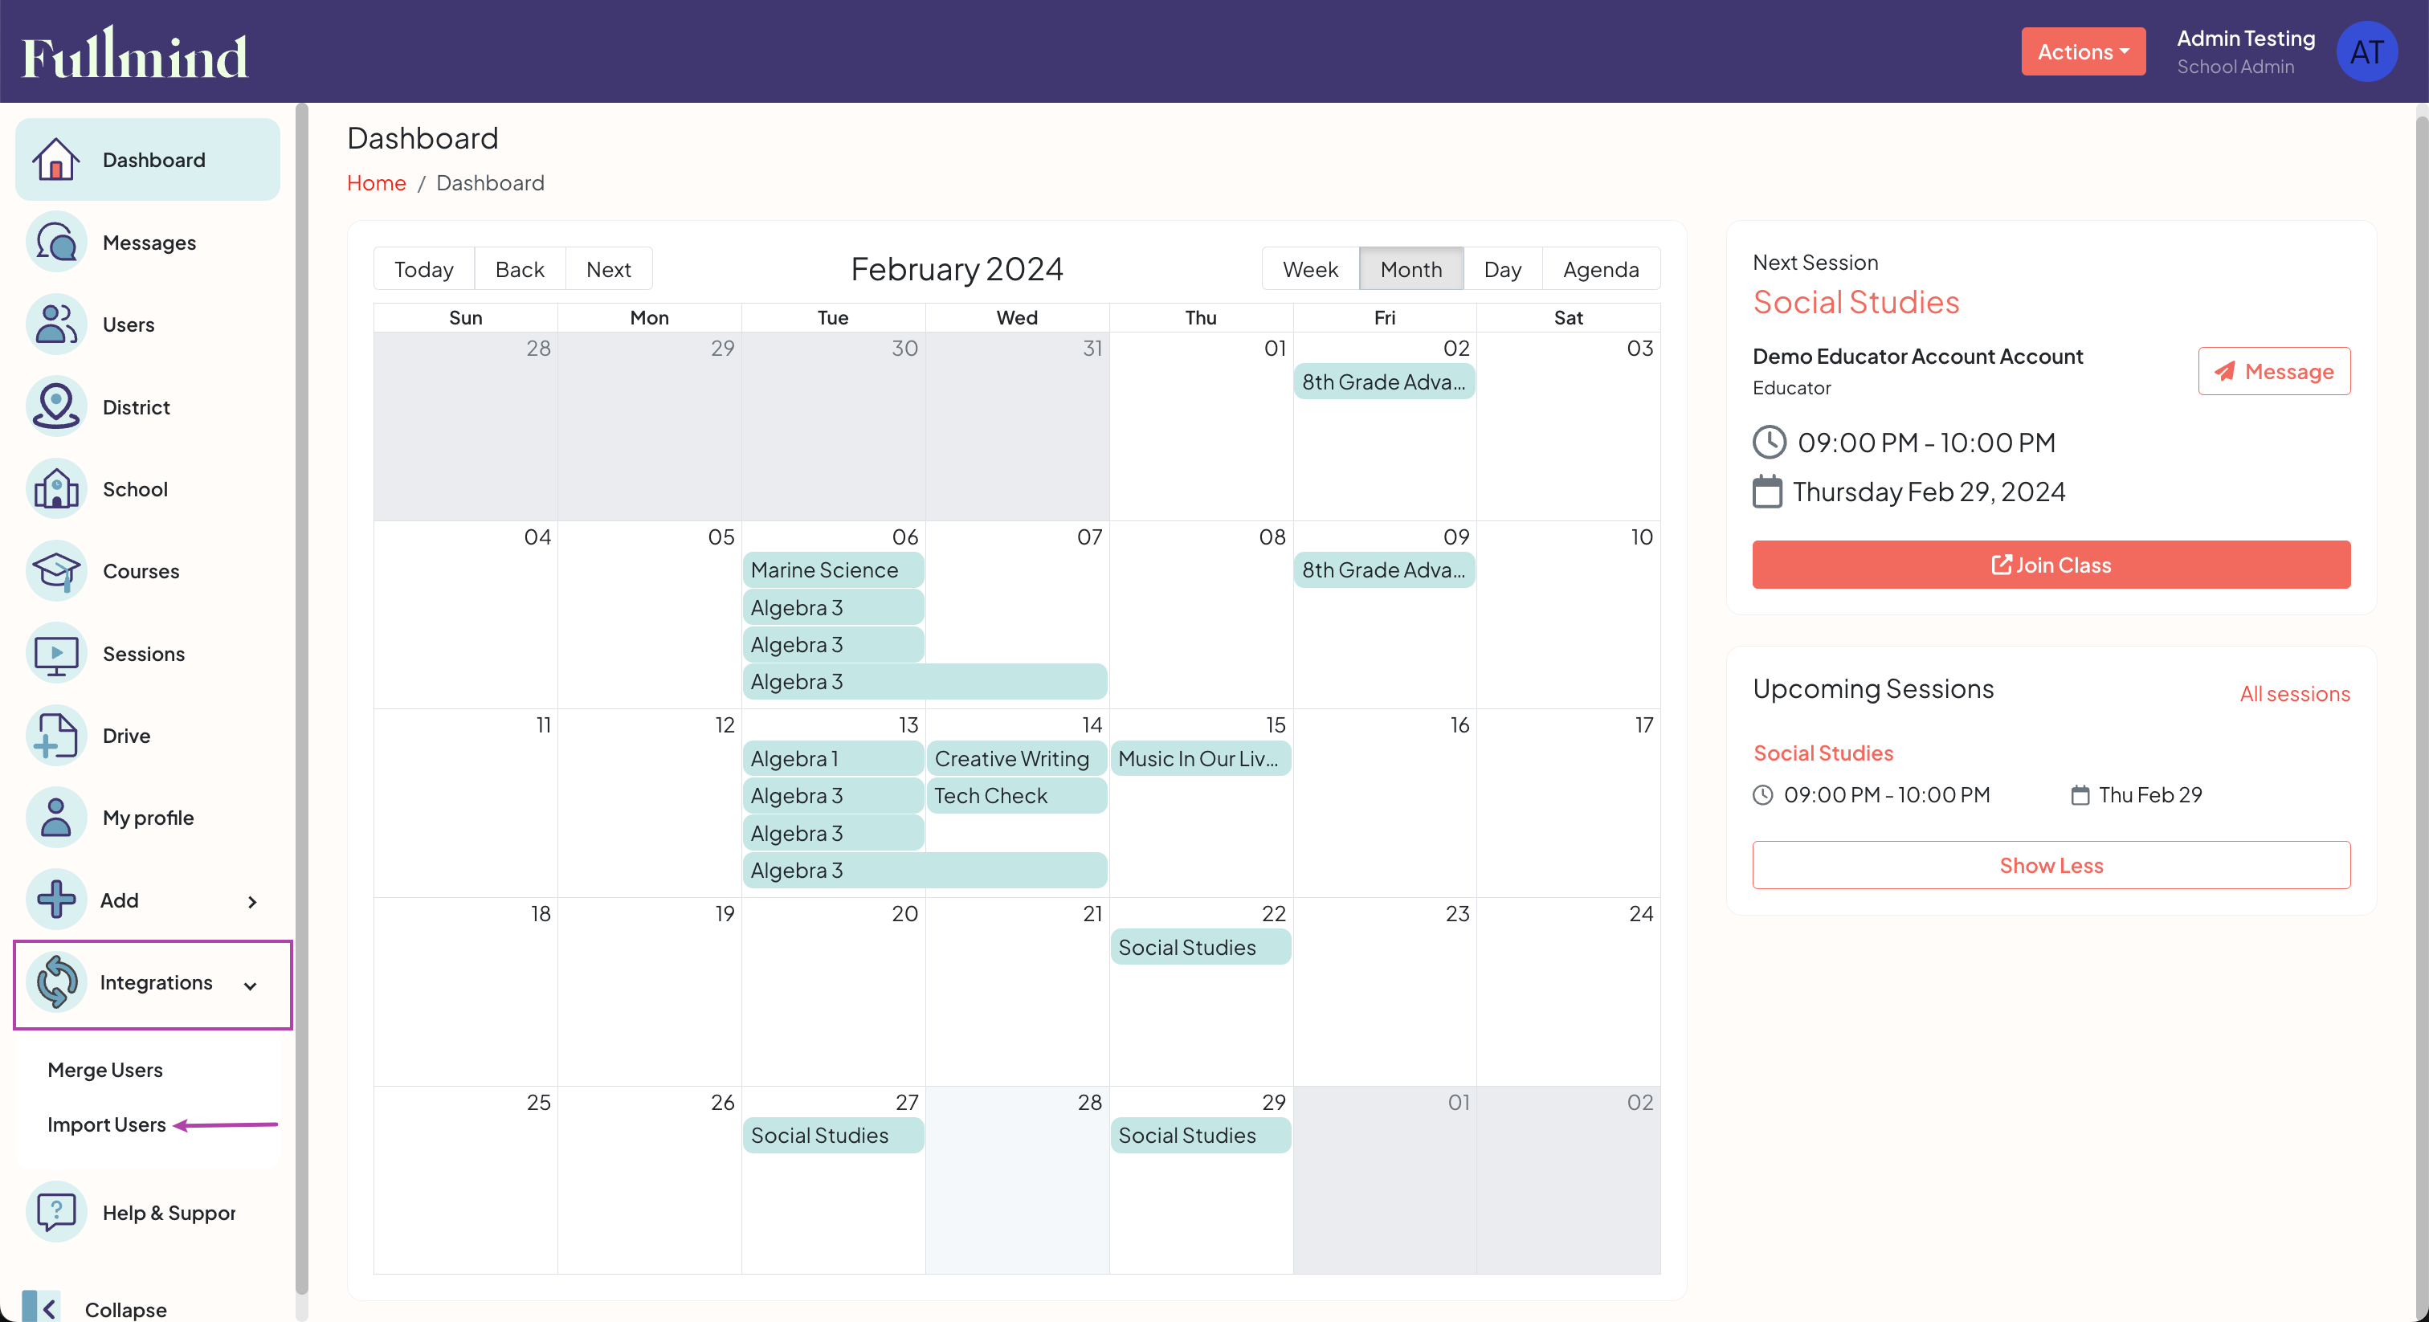Open the District section icon
This screenshot has height=1322, width=2429.
pyautogui.click(x=55, y=406)
